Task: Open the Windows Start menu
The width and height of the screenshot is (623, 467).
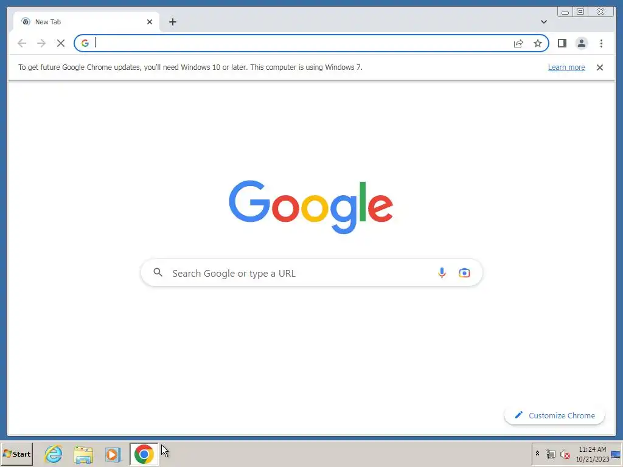Action: 16,454
